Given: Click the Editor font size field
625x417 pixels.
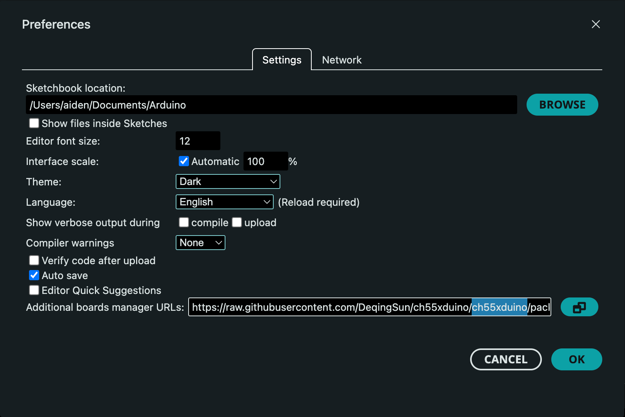Looking at the screenshot, I should (198, 141).
